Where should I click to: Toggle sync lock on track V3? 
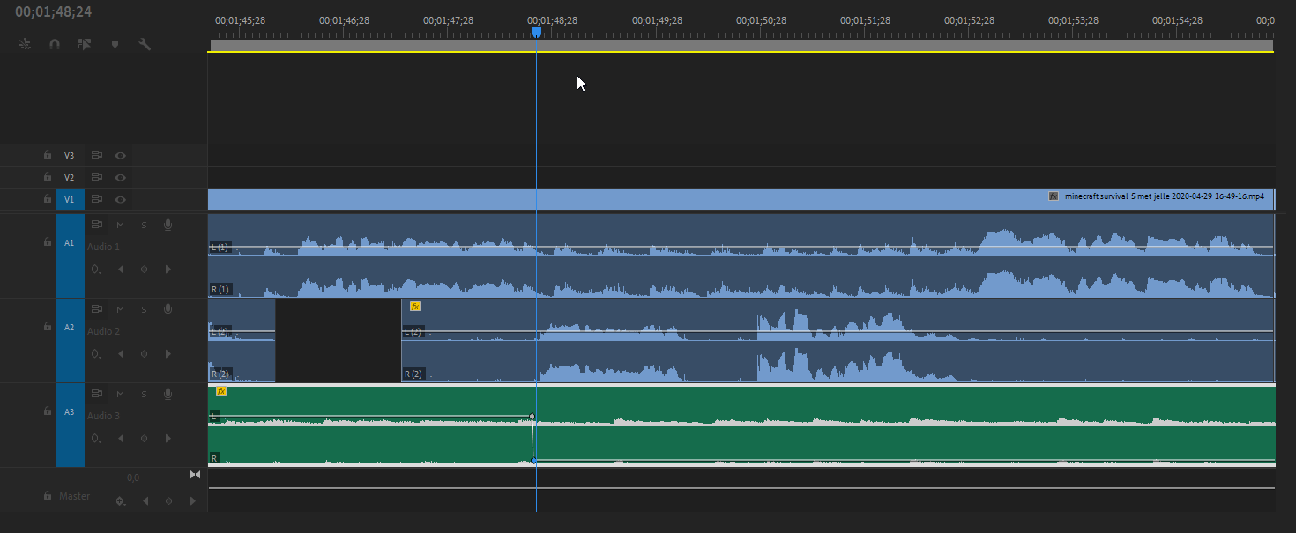(x=97, y=155)
